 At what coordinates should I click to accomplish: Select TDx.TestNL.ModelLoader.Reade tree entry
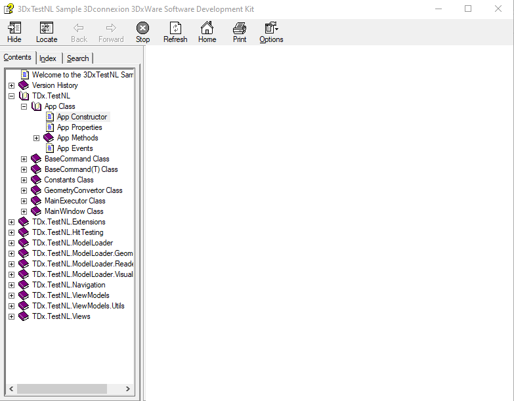(83, 264)
